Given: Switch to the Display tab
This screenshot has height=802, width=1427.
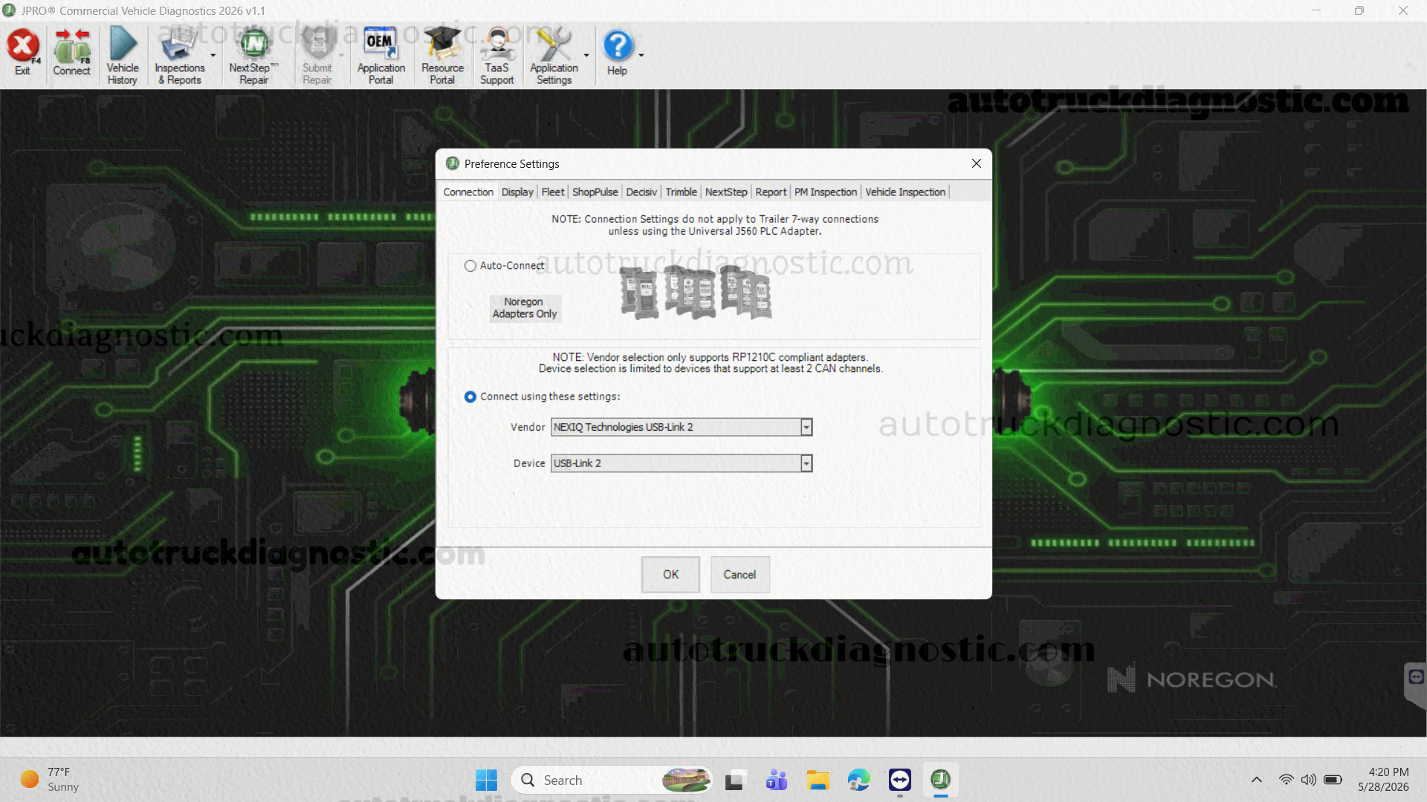Looking at the screenshot, I should [x=517, y=192].
